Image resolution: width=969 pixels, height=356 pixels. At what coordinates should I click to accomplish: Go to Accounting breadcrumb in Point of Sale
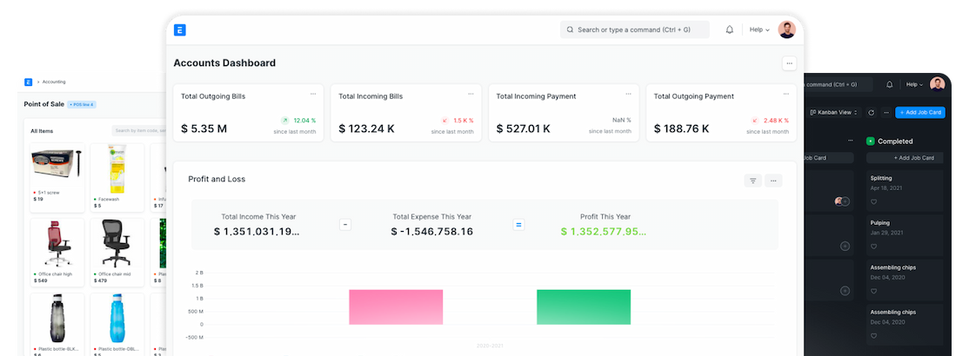(x=54, y=82)
